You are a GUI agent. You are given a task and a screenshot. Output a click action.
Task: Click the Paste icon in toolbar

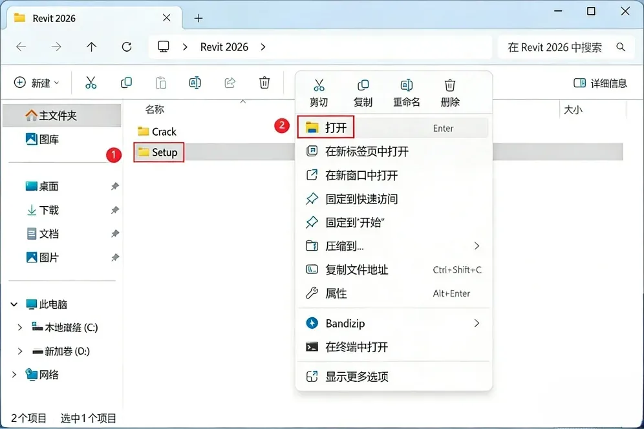(160, 83)
